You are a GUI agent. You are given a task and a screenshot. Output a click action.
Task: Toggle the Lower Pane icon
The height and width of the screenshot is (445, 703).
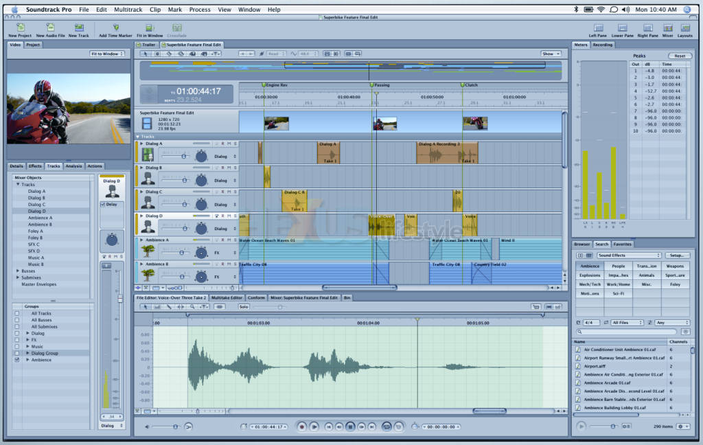[622, 27]
